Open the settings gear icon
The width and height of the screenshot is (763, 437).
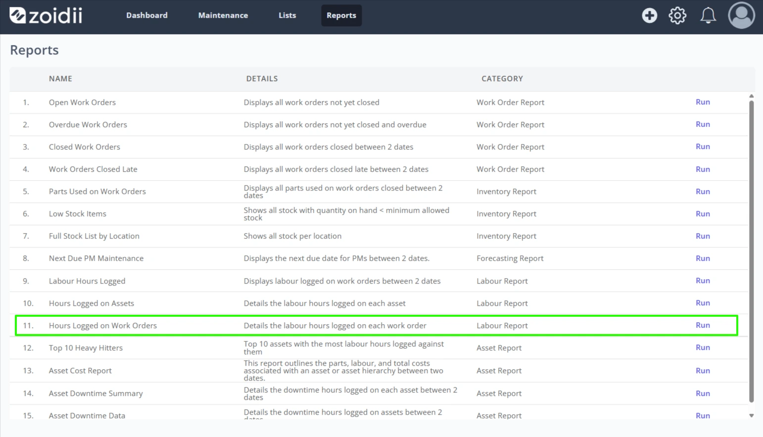click(677, 15)
